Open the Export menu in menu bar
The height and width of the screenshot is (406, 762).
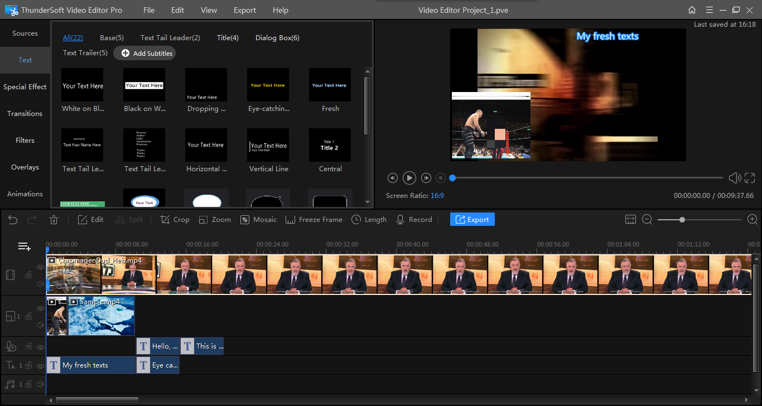245,10
